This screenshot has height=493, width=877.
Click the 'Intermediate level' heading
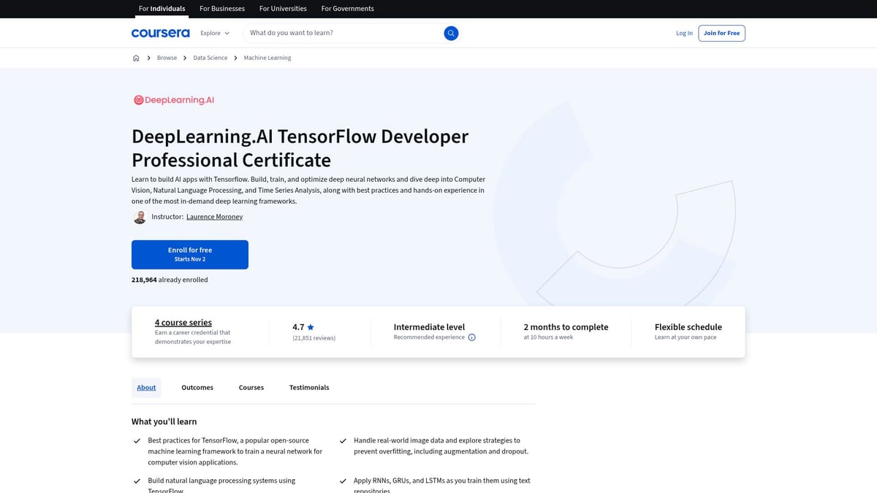coord(429,327)
